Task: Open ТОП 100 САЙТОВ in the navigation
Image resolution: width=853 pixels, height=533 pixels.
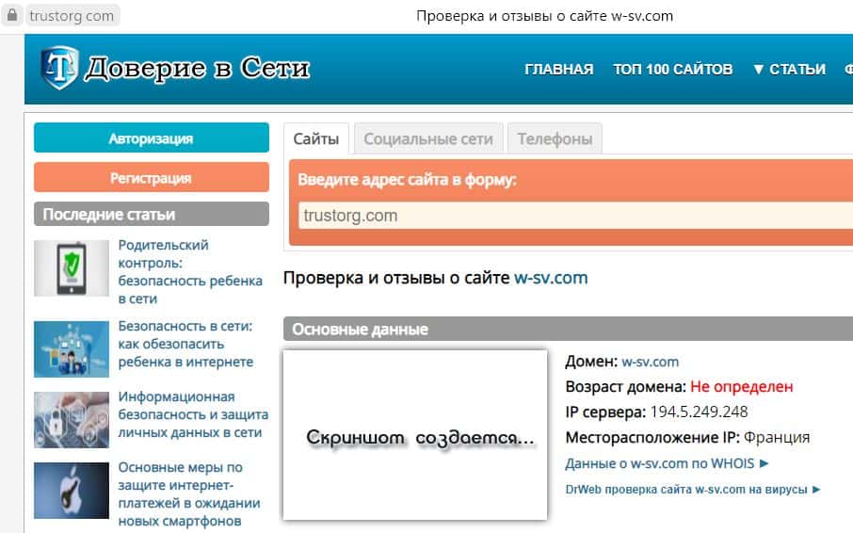Action: (673, 69)
